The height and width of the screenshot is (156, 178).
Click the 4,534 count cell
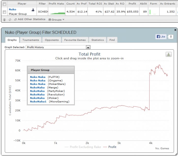tap(70, 12)
